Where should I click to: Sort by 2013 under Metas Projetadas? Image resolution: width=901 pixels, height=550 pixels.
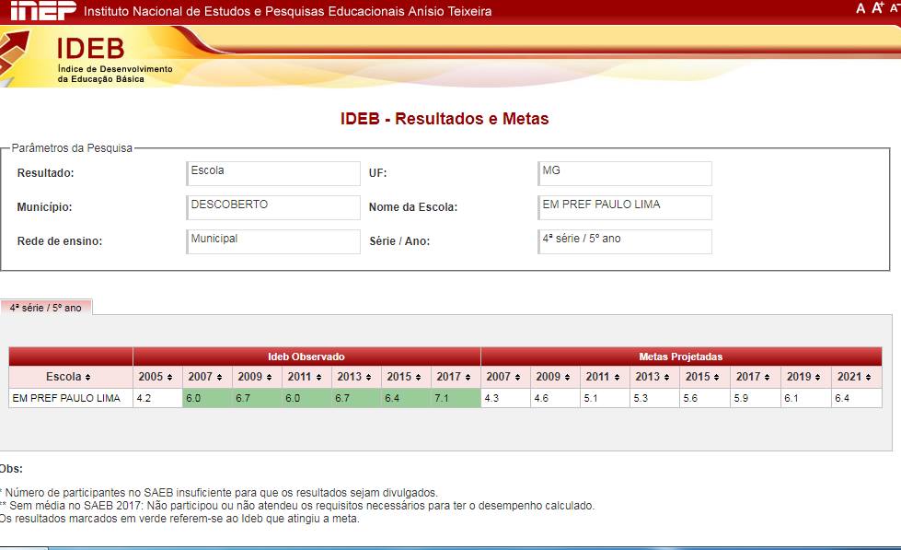point(654,377)
